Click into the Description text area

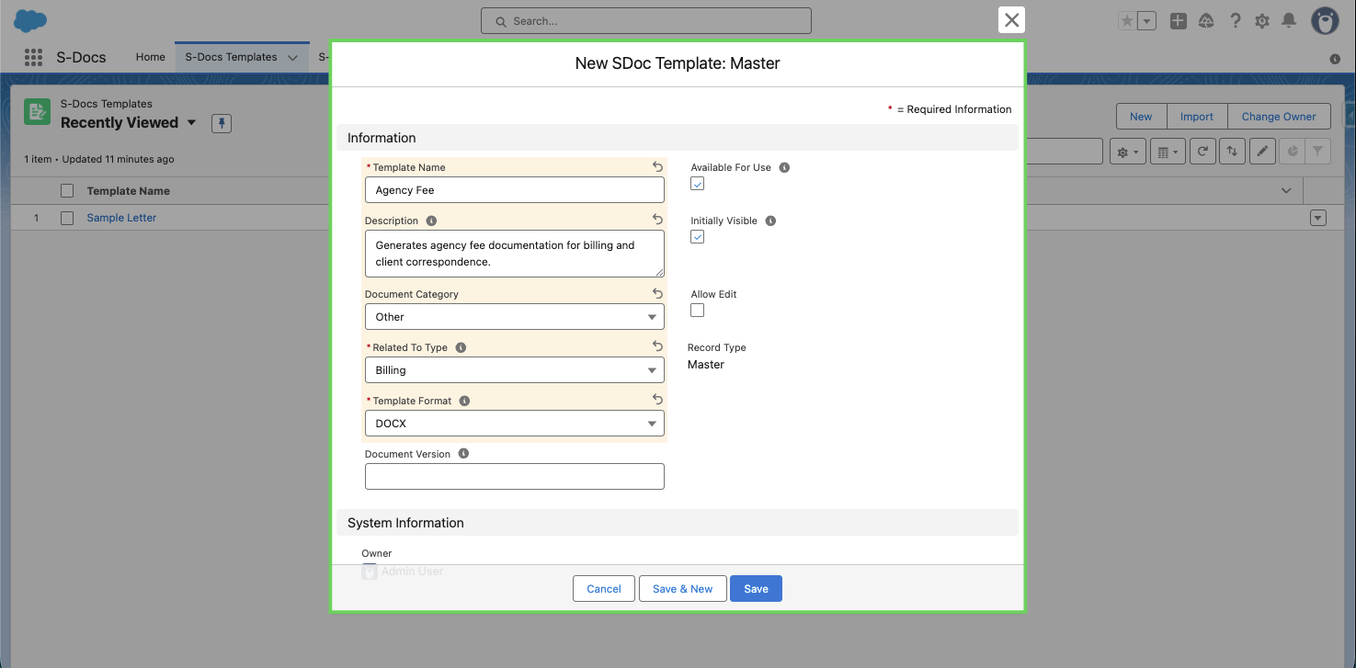[x=515, y=254]
